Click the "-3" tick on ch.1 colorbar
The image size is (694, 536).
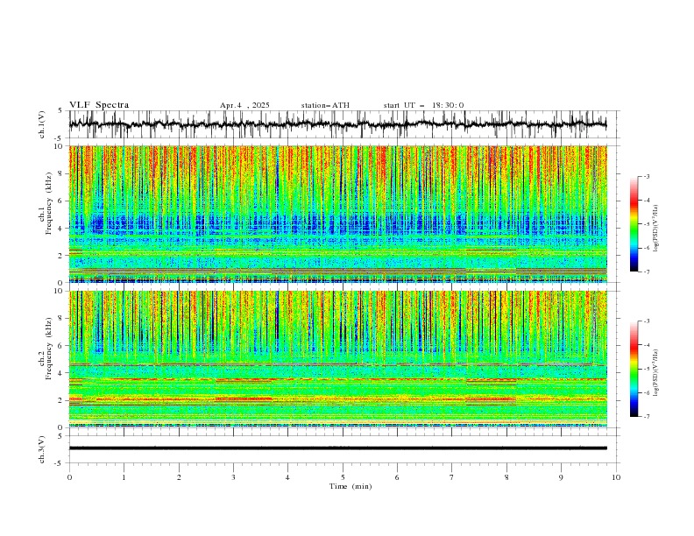(647, 176)
